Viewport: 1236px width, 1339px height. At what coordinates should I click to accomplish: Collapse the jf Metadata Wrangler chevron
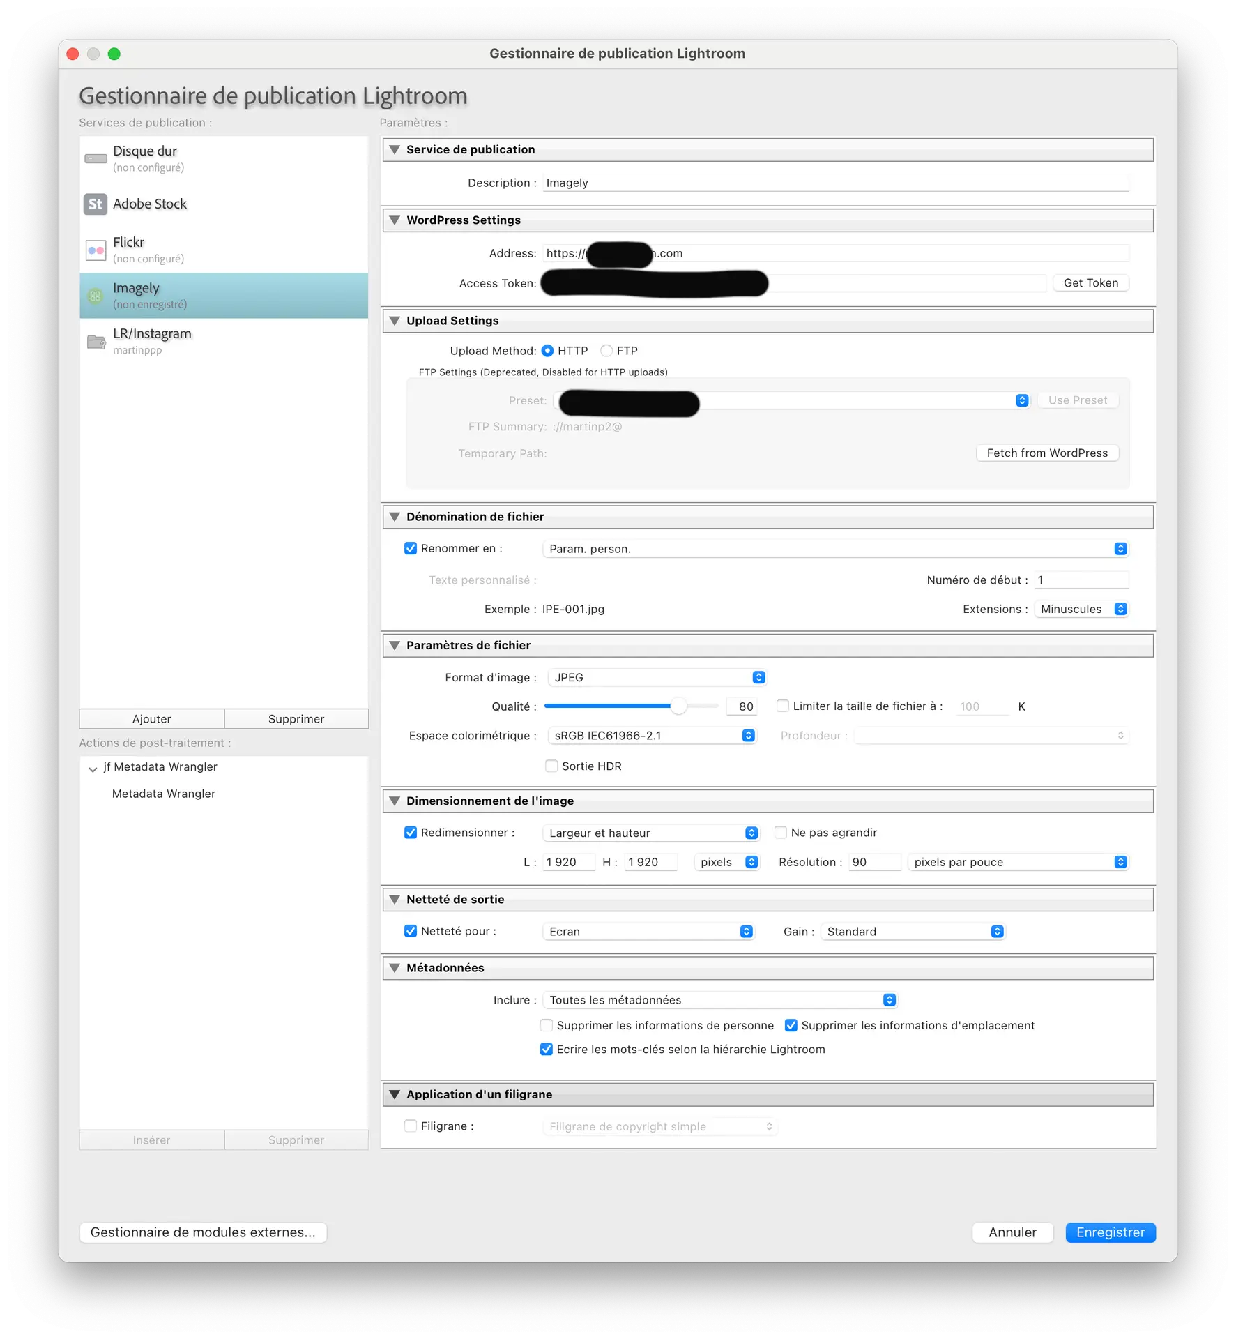(93, 769)
